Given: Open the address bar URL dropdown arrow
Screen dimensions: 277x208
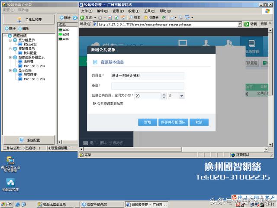Looking at the screenshot, I should click(x=240, y=24).
